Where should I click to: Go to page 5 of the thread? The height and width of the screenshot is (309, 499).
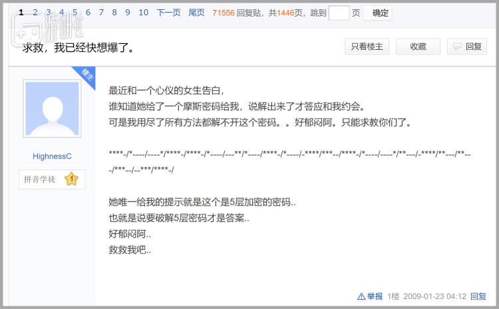[x=75, y=13]
